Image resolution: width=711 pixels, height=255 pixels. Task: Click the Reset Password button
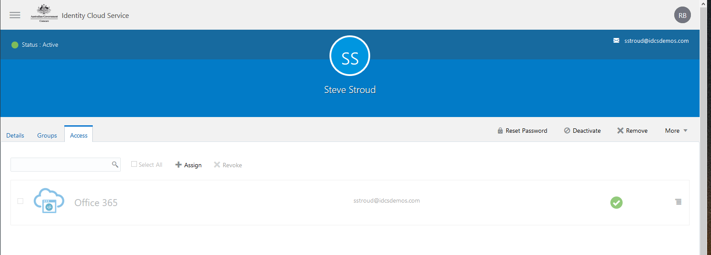(522, 131)
